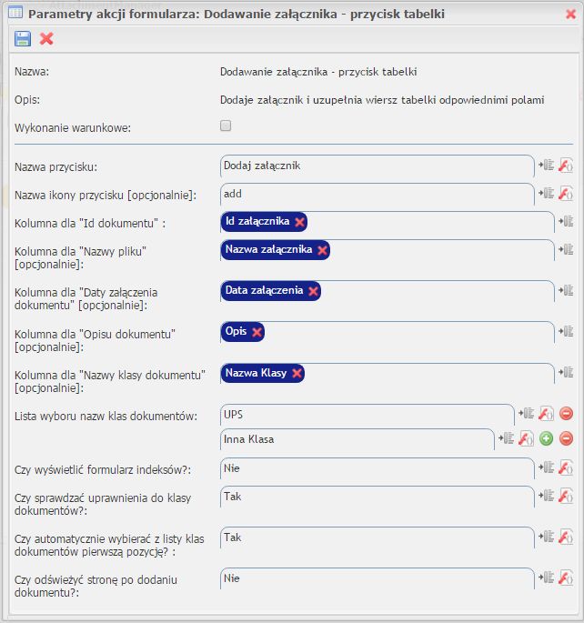
Task: Remove the Id załącznika tag
Action: (299, 222)
